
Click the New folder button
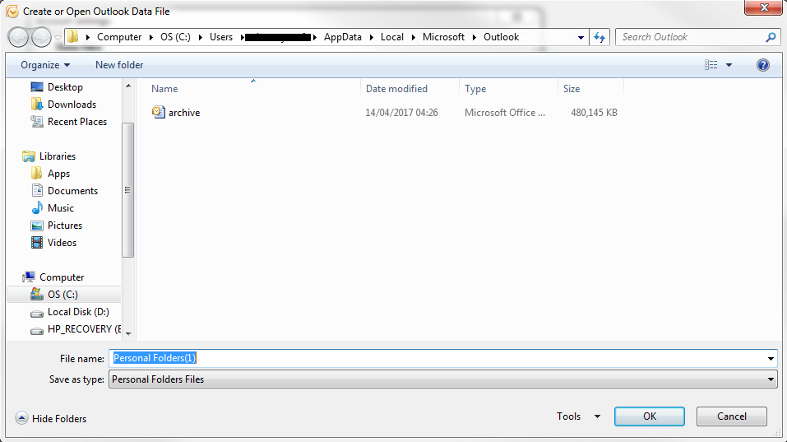coord(119,65)
